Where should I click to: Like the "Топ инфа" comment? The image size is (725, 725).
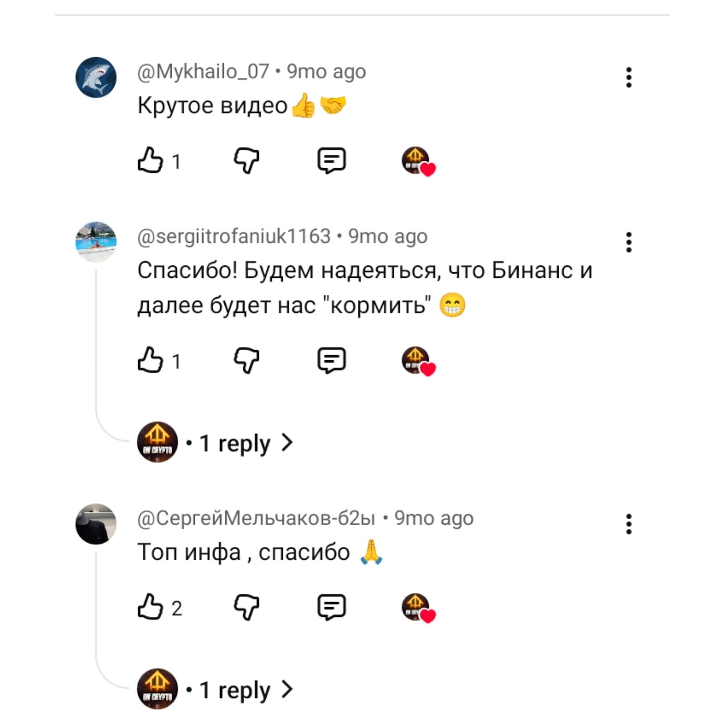pos(150,607)
